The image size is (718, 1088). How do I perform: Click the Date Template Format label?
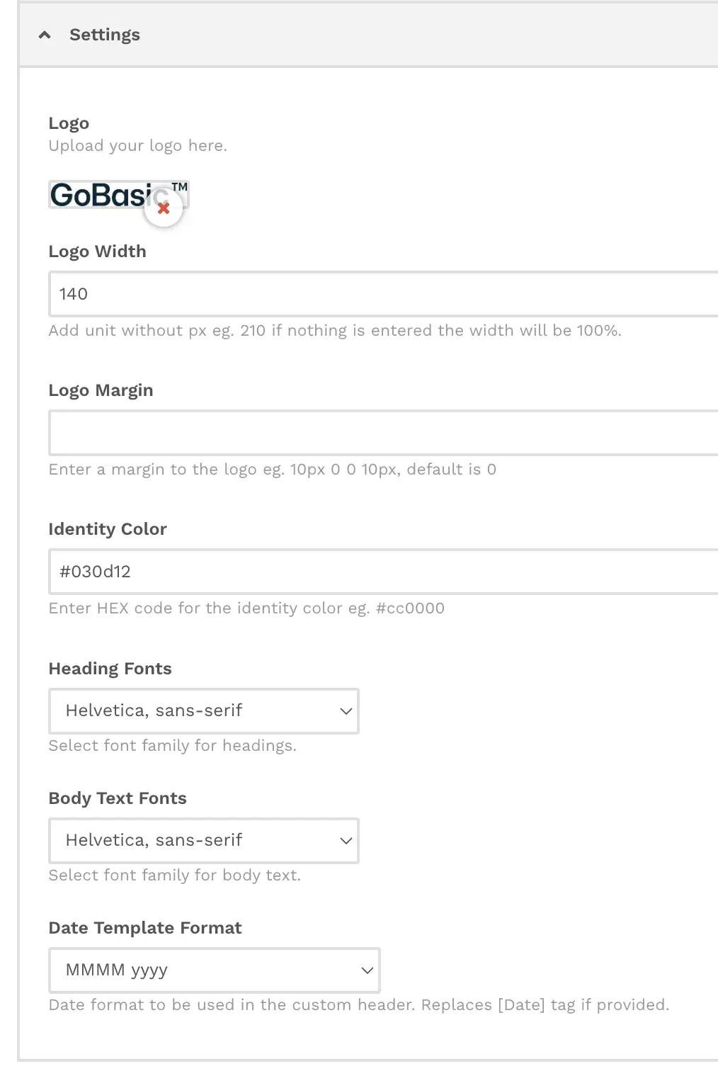pyautogui.click(x=145, y=928)
